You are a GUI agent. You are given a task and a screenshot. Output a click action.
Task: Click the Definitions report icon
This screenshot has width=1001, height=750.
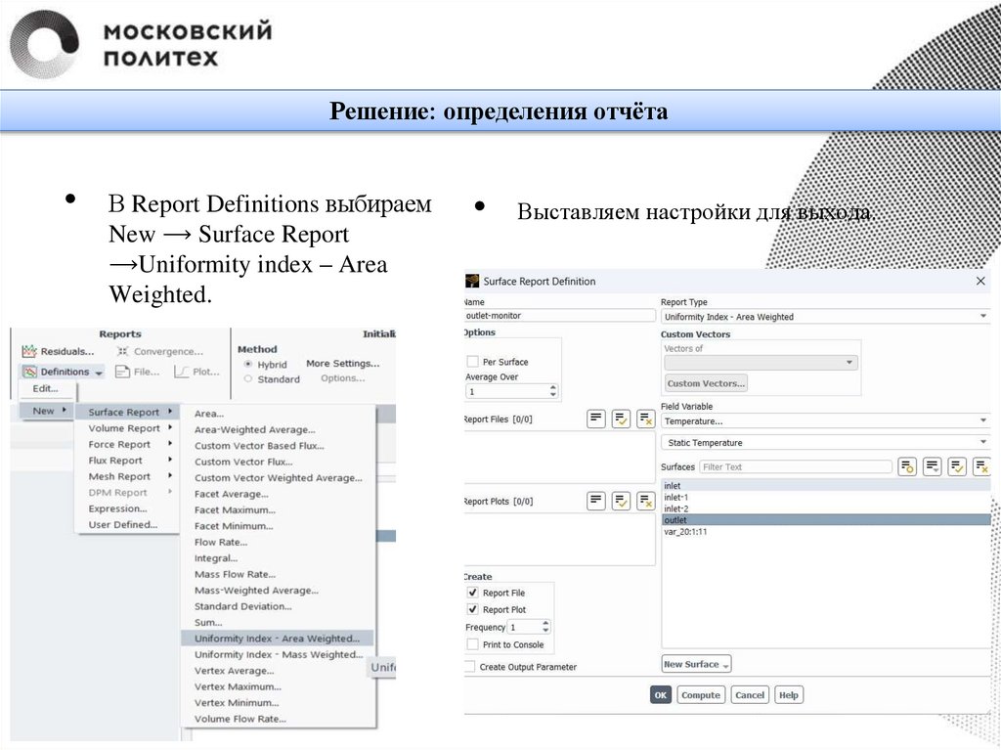click(30, 372)
